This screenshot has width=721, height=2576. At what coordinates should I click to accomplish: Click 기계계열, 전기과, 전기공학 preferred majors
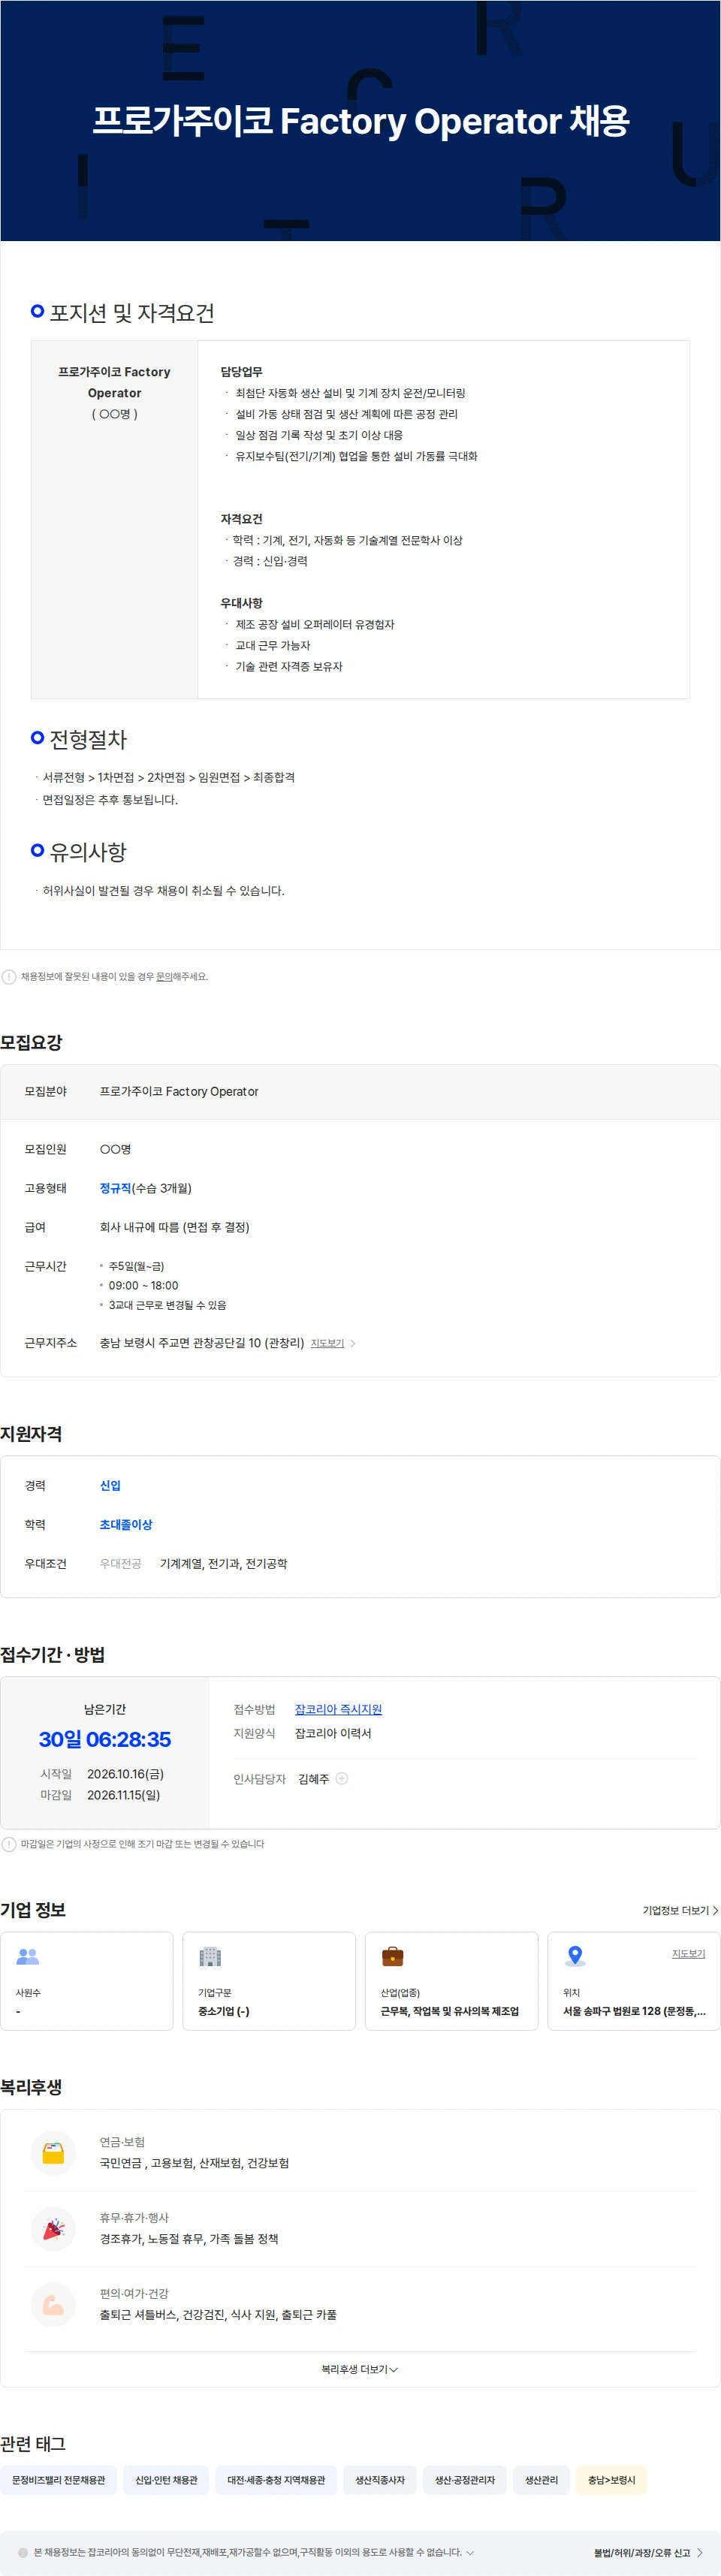(x=223, y=1563)
